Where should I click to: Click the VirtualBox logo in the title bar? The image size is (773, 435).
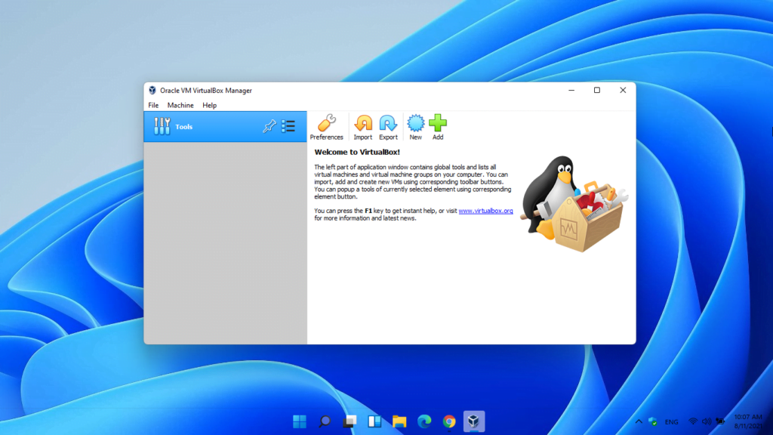tap(152, 90)
